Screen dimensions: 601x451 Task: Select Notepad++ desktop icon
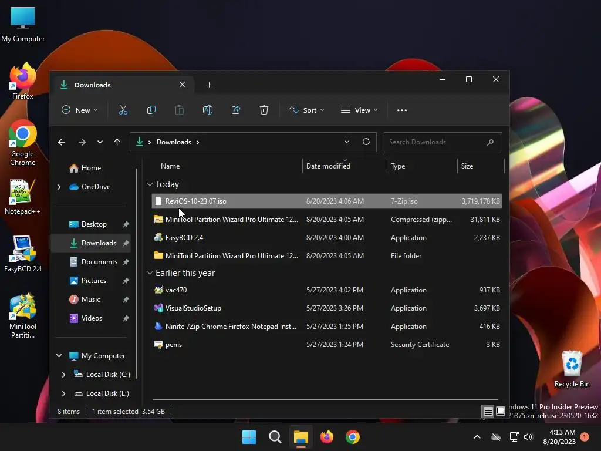[22, 196]
